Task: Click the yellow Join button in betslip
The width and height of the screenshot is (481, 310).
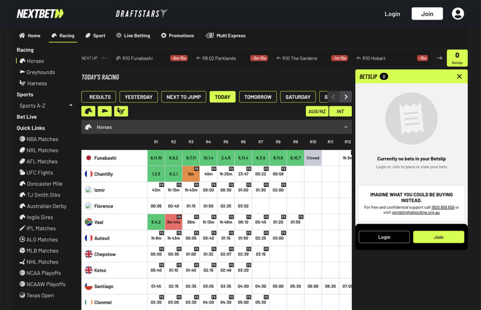Action: (438, 237)
